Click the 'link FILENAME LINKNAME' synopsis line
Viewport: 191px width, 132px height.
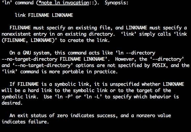coord(44,15)
